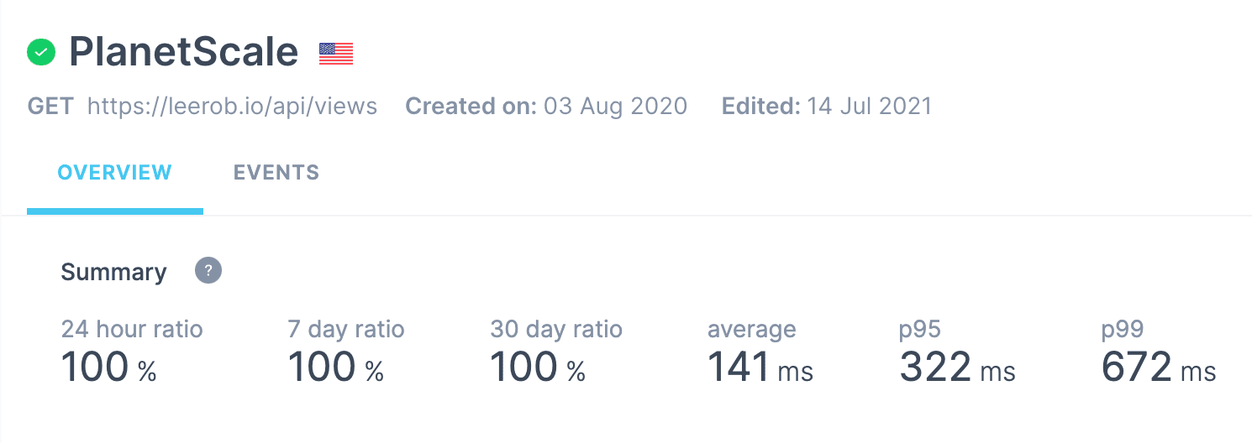1252x443 pixels.
Task: Click the green check status icon
Action: (41, 53)
